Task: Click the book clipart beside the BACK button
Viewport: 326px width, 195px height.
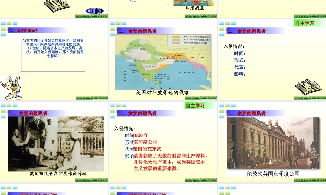Action: point(57,6)
